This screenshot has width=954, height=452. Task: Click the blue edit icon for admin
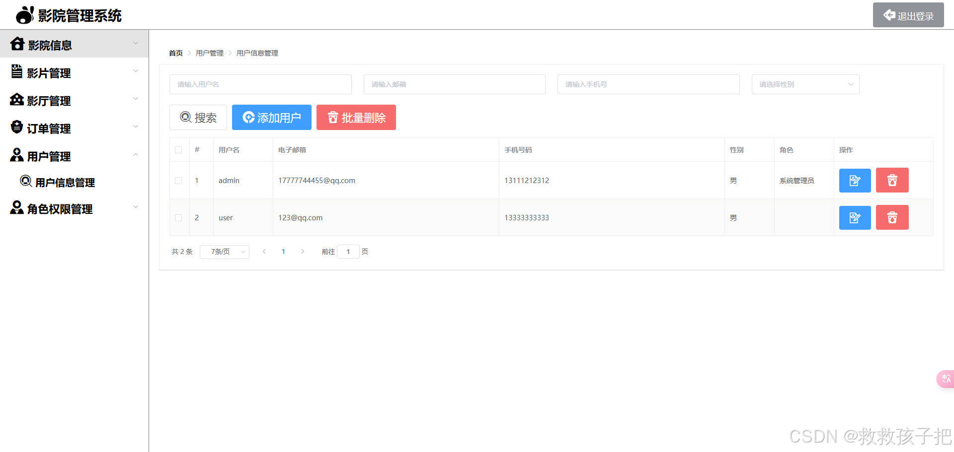click(x=855, y=180)
